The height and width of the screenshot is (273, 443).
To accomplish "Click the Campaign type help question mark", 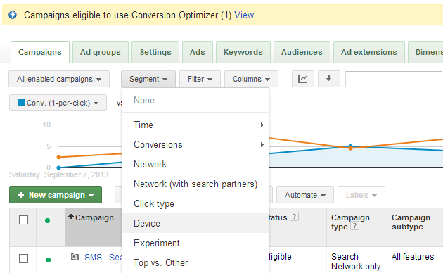I will click(x=354, y=226).
